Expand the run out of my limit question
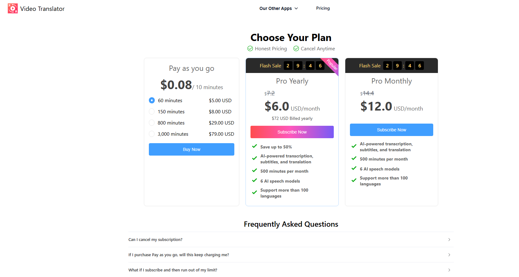 pyautogui.click(x=291, y=270)
